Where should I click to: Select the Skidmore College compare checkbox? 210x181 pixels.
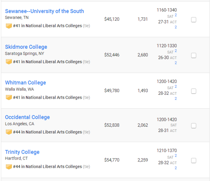point(194,56)
